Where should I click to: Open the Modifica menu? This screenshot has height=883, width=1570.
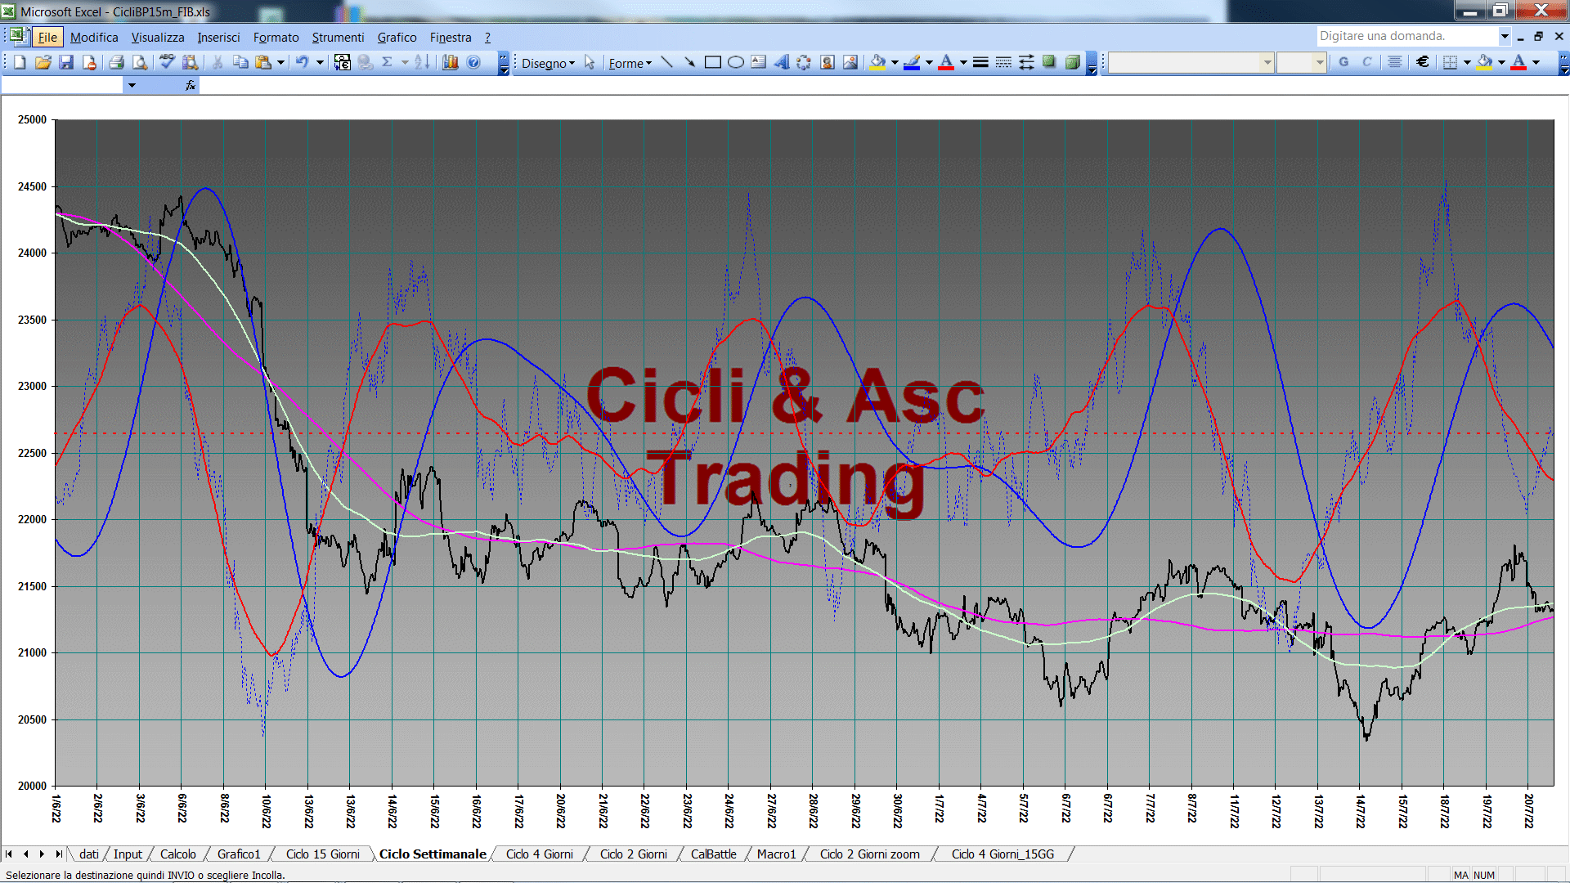tap(94, 37)
